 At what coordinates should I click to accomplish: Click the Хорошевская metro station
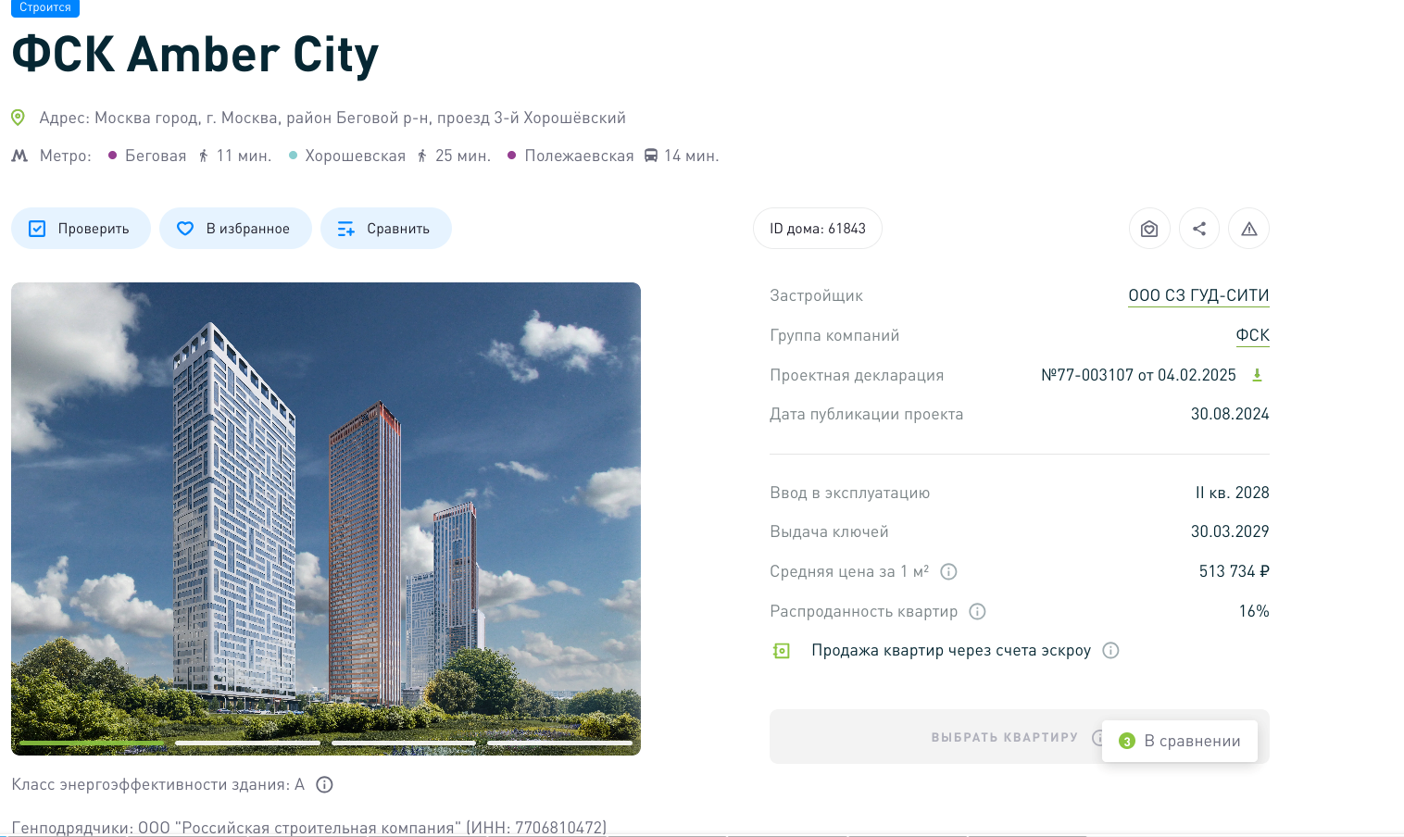[x=356, y=156]
